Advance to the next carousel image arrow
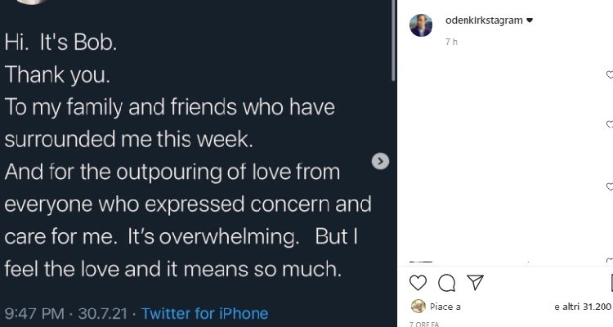The width and height of the screenshot is (613, 327). click(x=380, y=162)
